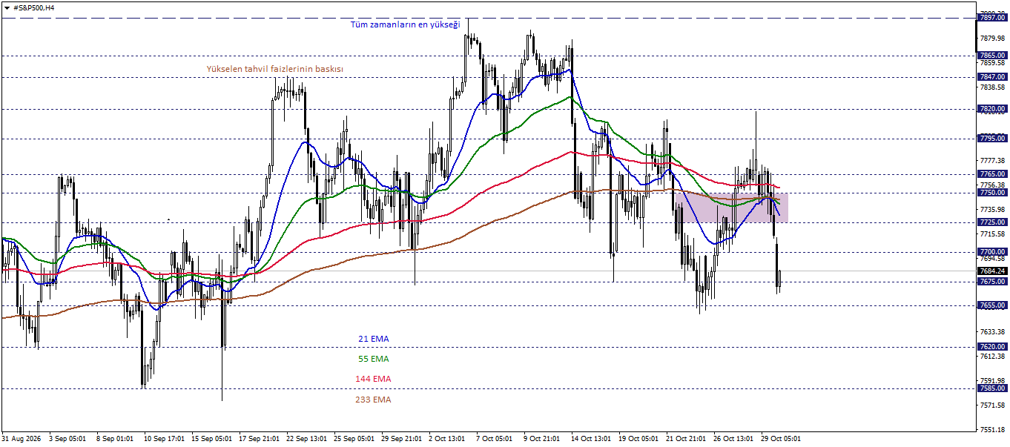Click the 7838.58 value on price scale
This screenshot has width=1010, height=447.
coord(992,87)
